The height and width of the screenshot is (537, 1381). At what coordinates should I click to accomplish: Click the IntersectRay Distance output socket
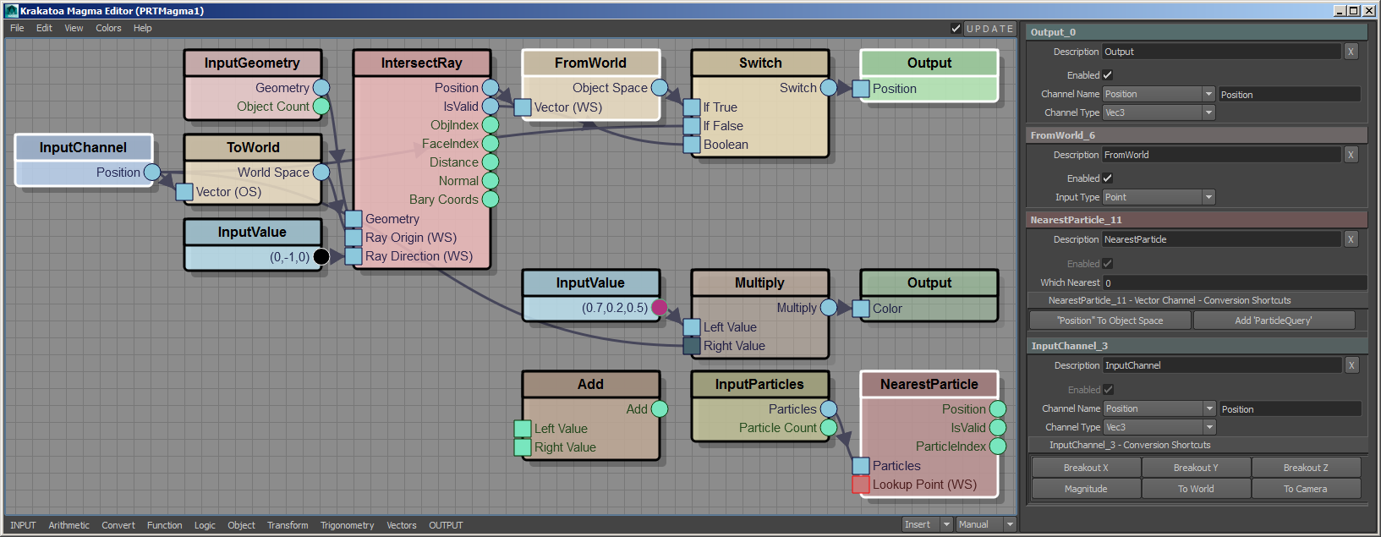coord(490,162)
